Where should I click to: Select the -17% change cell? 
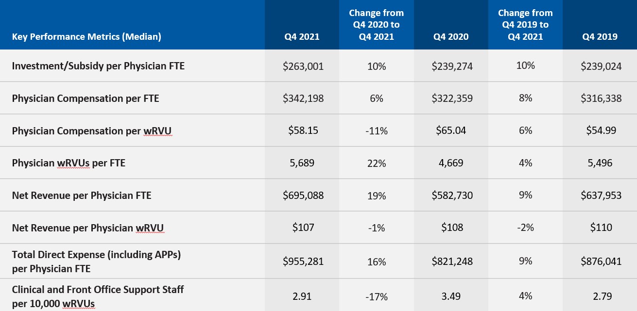click(377, 296)
